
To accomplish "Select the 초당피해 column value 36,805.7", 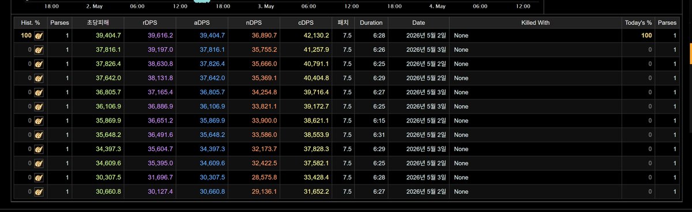I will 108,92.
